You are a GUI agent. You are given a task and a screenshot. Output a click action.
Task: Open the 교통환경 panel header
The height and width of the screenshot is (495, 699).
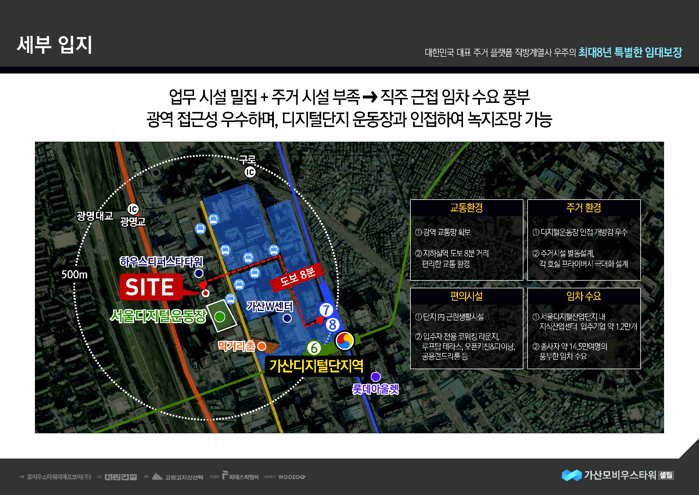(466, 208)
